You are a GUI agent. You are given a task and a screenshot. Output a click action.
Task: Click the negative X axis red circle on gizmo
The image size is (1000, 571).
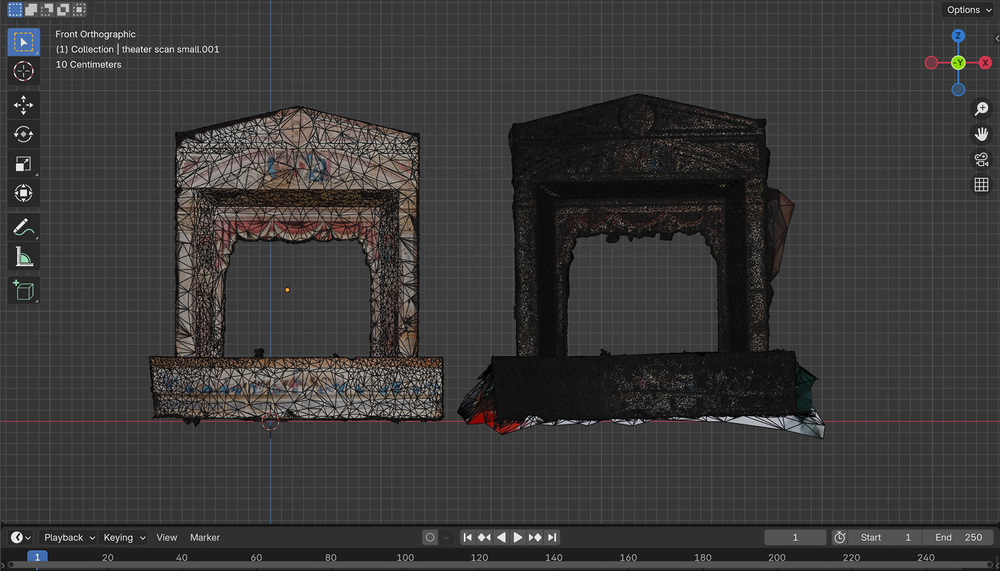pos(931,63)
